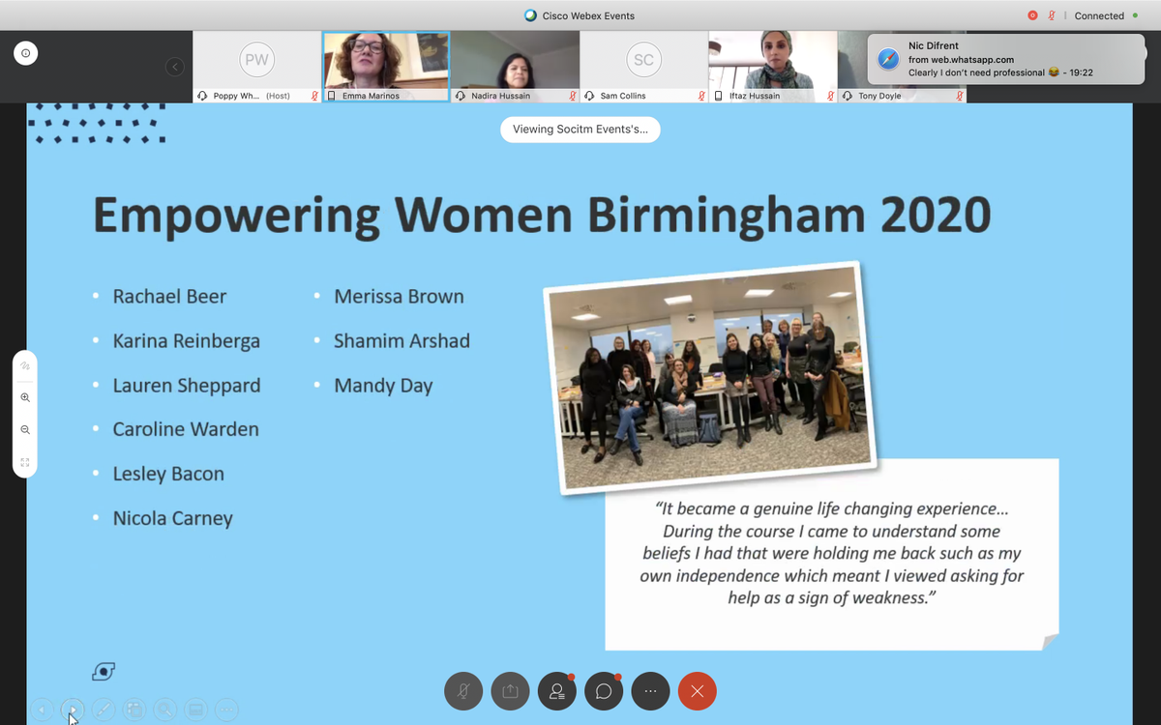Collapse video strip with left chevron
The image size is (1161, 725).
pos(174,67)
